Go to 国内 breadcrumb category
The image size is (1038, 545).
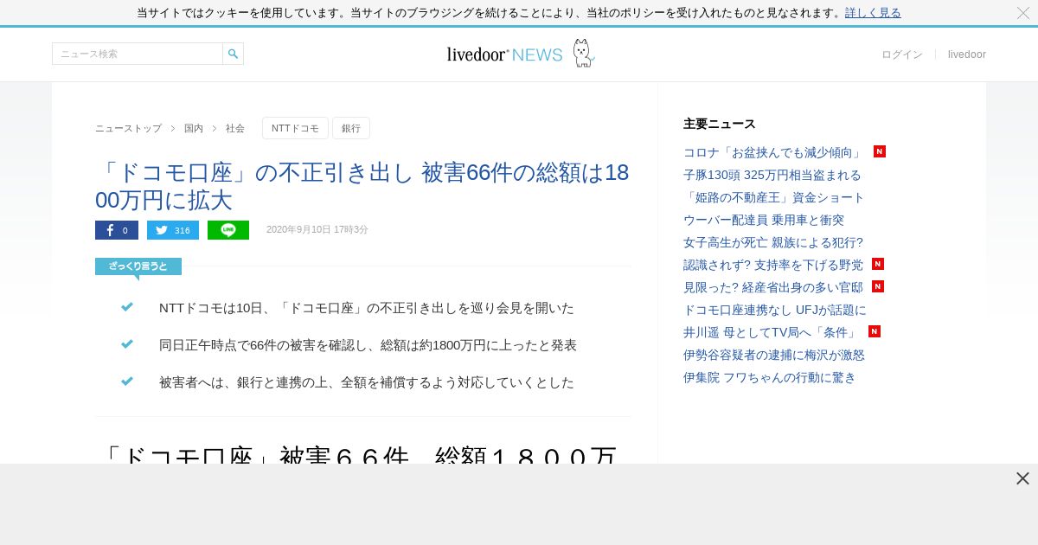click(194, 128)
